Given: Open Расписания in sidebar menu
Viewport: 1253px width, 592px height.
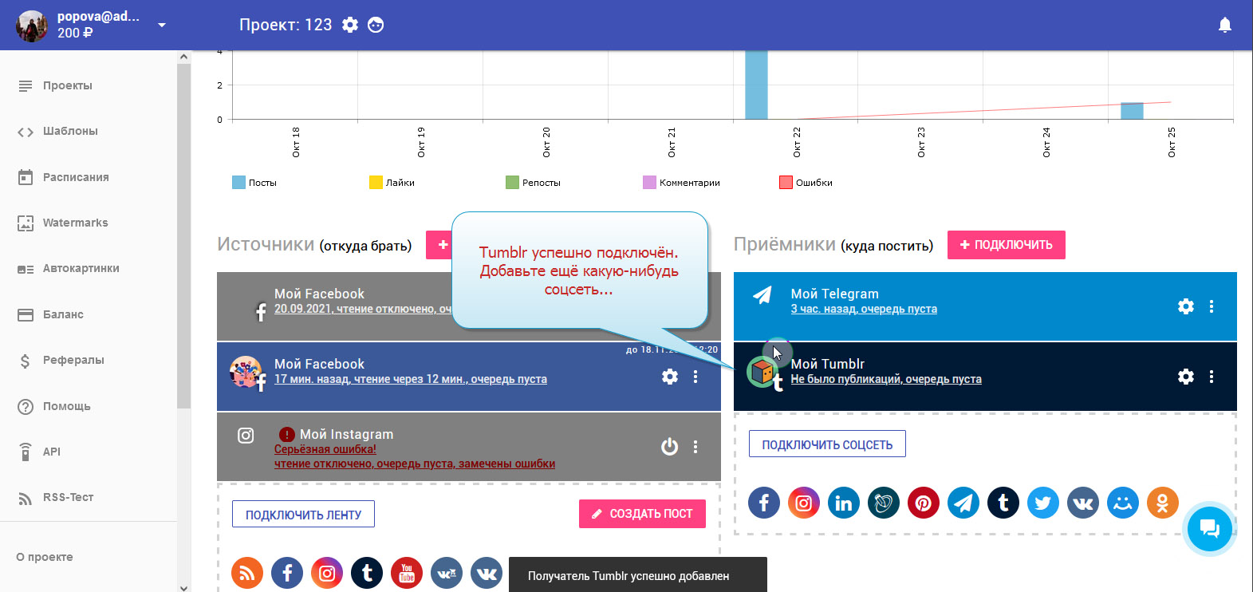Looking at the screenshot, I should click(76, 177).
